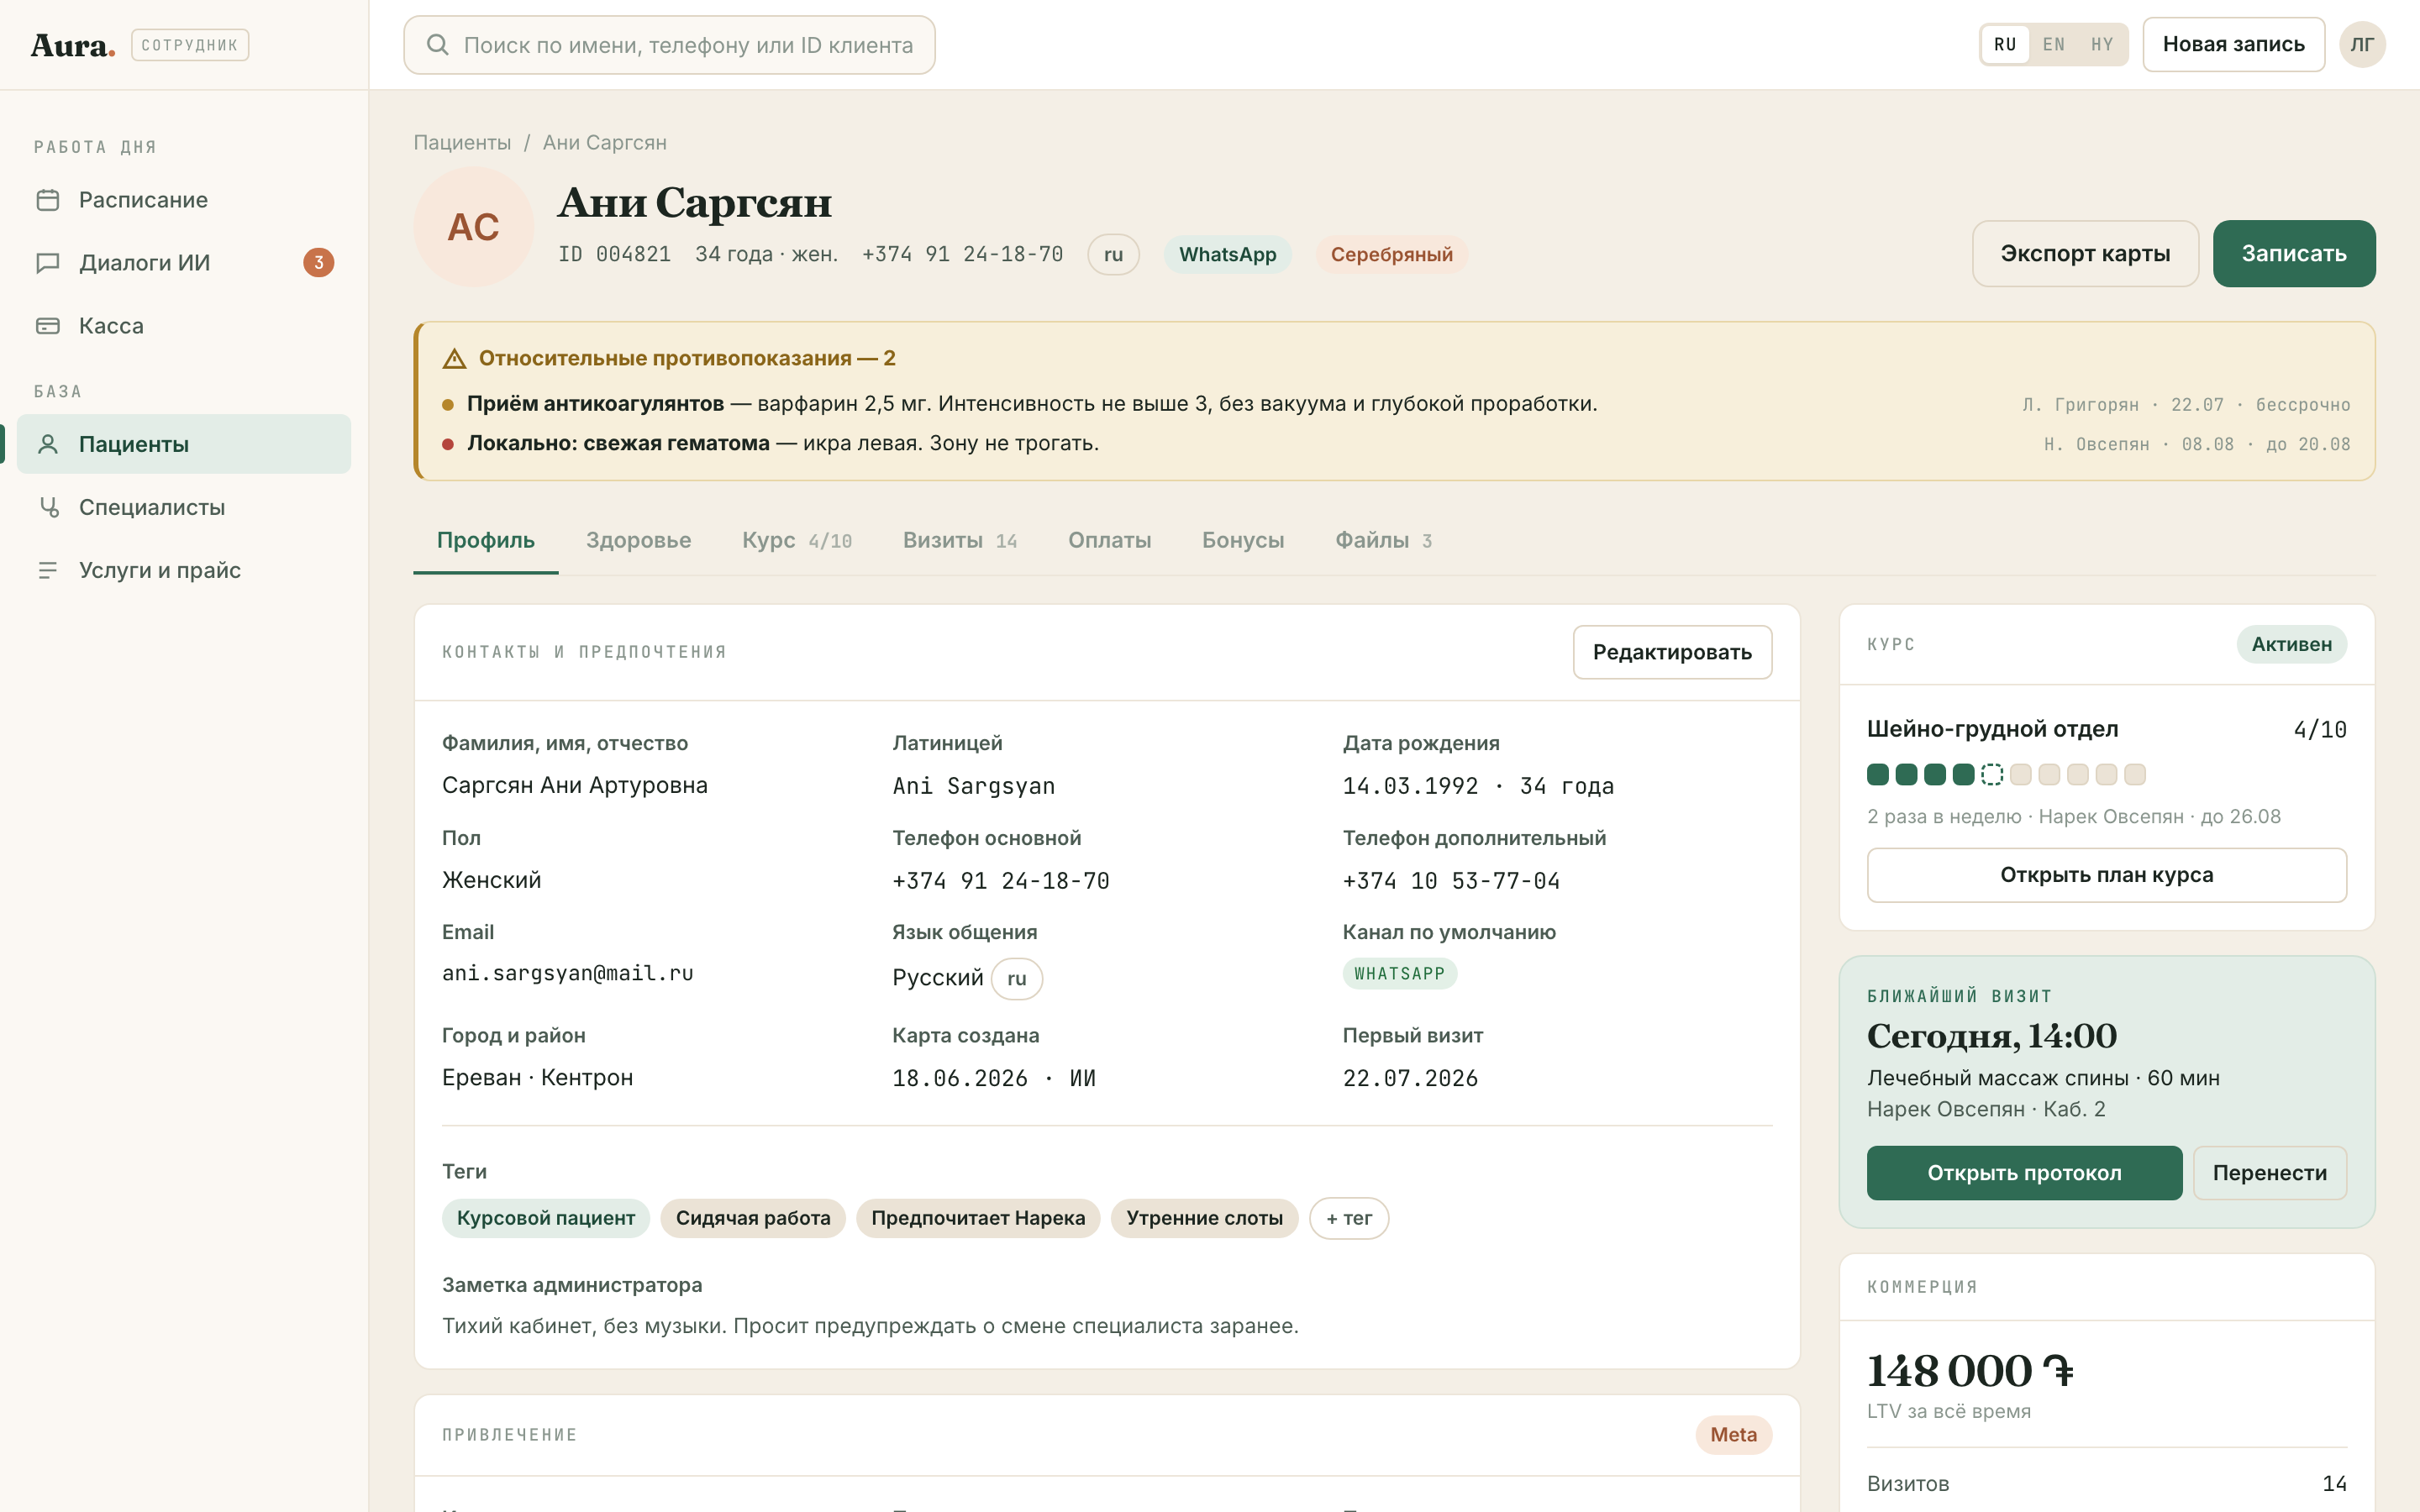Click Перенести visit button
The image size is (2420, 1512).
[x=2269, y=1173]
